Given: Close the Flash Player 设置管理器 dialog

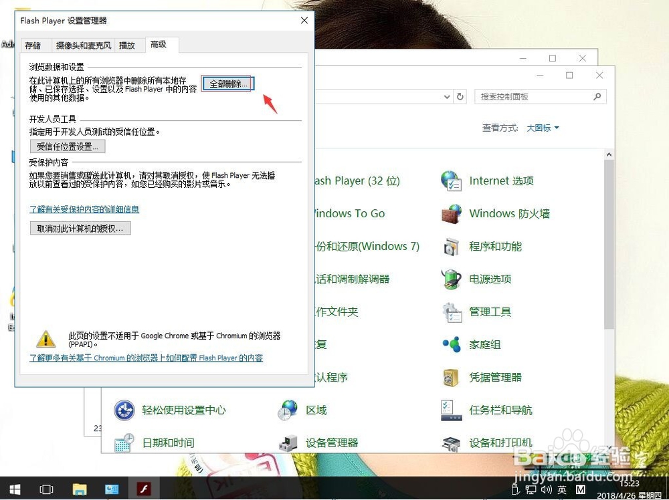Looking at the screenshot, I should click(304, 21).
